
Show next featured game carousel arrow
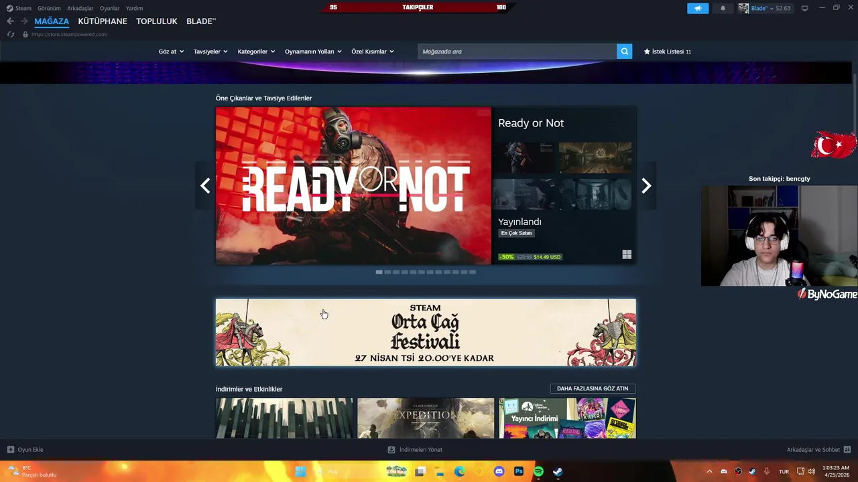[x=646, y=185]
